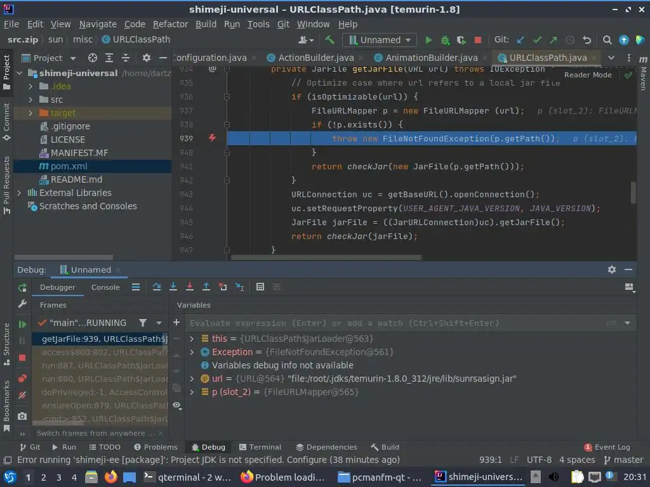Update project using Git blue arrow icon
The image size is (650, 487).
(521, 40)
